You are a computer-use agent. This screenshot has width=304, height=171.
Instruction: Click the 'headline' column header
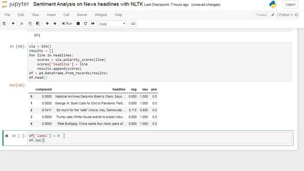click(119, 89)
